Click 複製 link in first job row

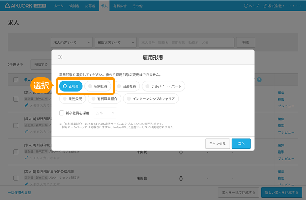(x=281, y=99)
